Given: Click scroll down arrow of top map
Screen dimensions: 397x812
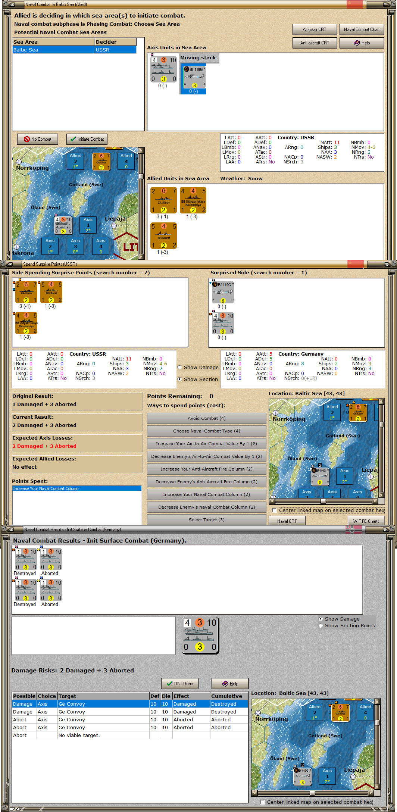Looking at the screenshot, I should pos(141,257).
